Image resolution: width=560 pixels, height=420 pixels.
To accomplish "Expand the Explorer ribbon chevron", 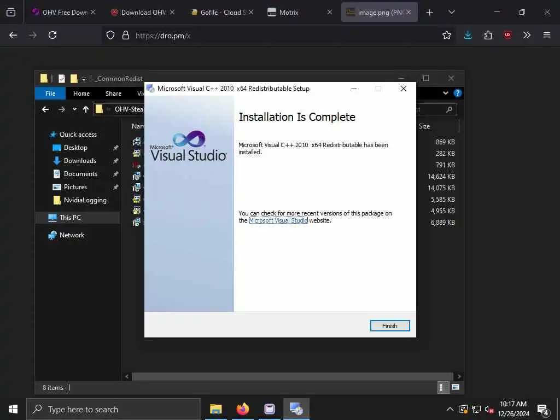I will pyautogui.click(x=445, y=93).
